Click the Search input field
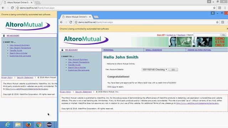Viewport: 228px width, 128px height. [207, 35]
